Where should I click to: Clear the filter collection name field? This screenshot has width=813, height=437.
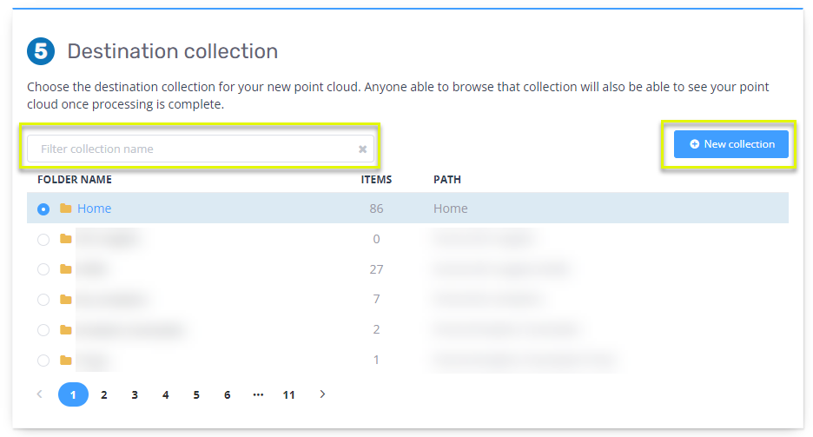click(362, 149)
